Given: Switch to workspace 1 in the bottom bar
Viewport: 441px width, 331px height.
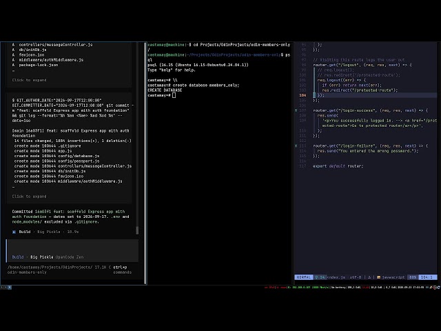Looking at the screenshot, I should pos(1,288).
